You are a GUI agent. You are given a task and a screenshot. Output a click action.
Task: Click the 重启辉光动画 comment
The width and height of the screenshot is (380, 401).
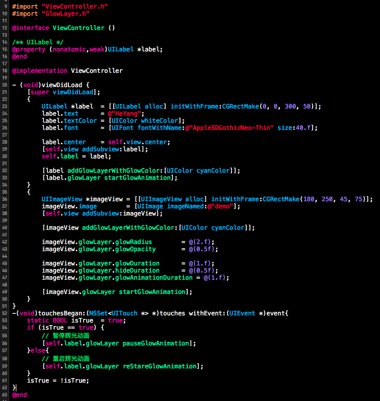(x=66, y=359)
